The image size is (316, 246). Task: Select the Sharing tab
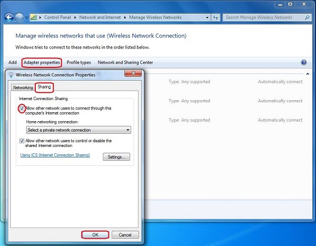[44, 87]
